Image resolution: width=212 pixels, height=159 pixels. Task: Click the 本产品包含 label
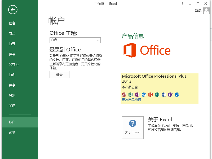(130, 87)
